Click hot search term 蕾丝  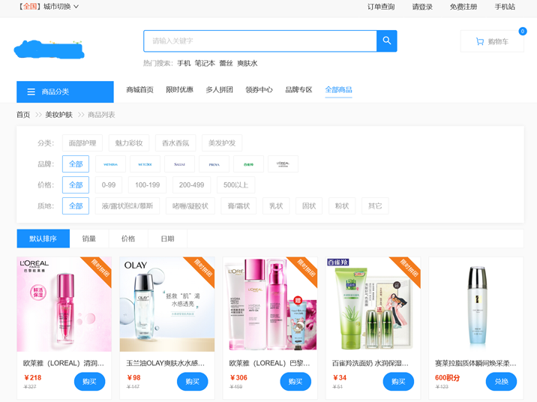click(x=226, y=63)
